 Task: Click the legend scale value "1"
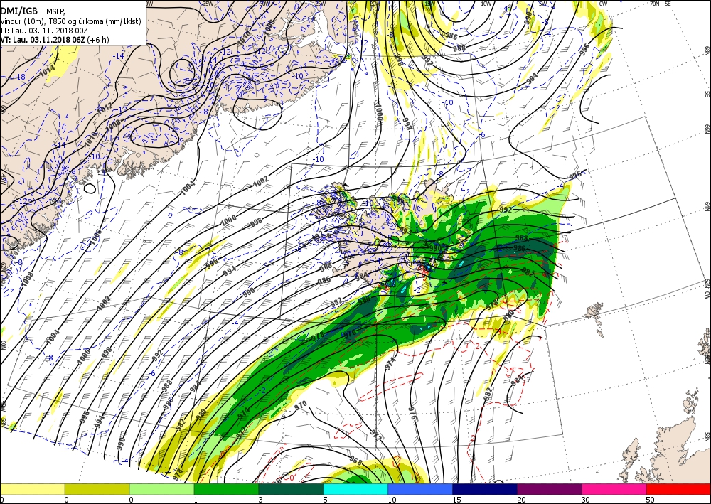196,500
